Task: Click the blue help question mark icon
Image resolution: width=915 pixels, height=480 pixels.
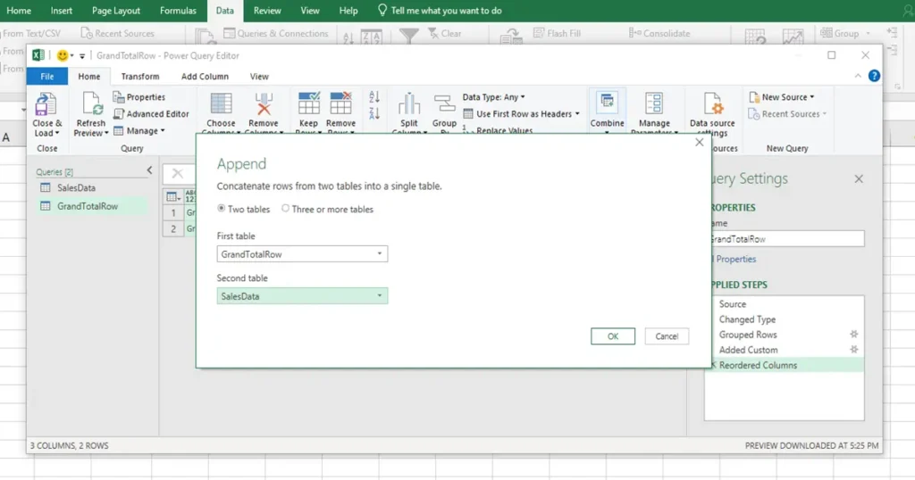Action: (x=874, y=76)
